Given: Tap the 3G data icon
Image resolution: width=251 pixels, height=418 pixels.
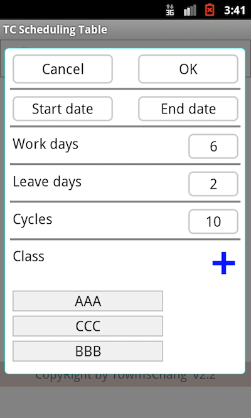Looking at the screenshot, I should pos(170,10).
